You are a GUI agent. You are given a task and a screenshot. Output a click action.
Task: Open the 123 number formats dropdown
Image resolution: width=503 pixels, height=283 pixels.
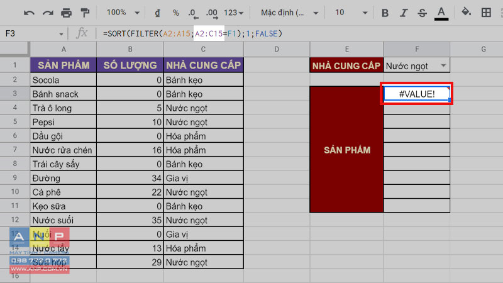click(233, 13)
